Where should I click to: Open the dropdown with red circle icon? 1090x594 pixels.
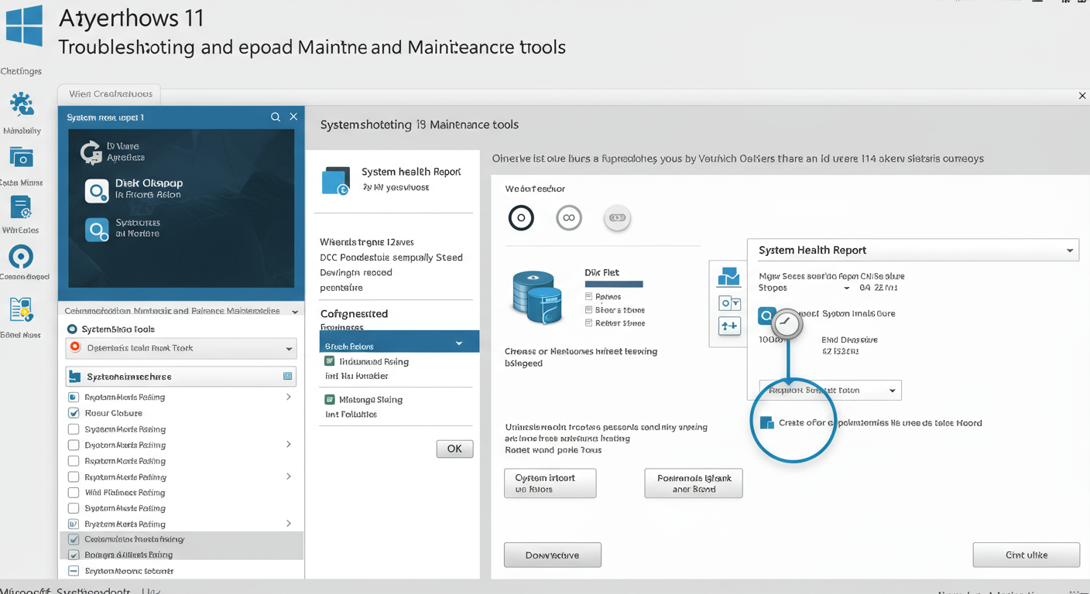click(x=181, y=348)
